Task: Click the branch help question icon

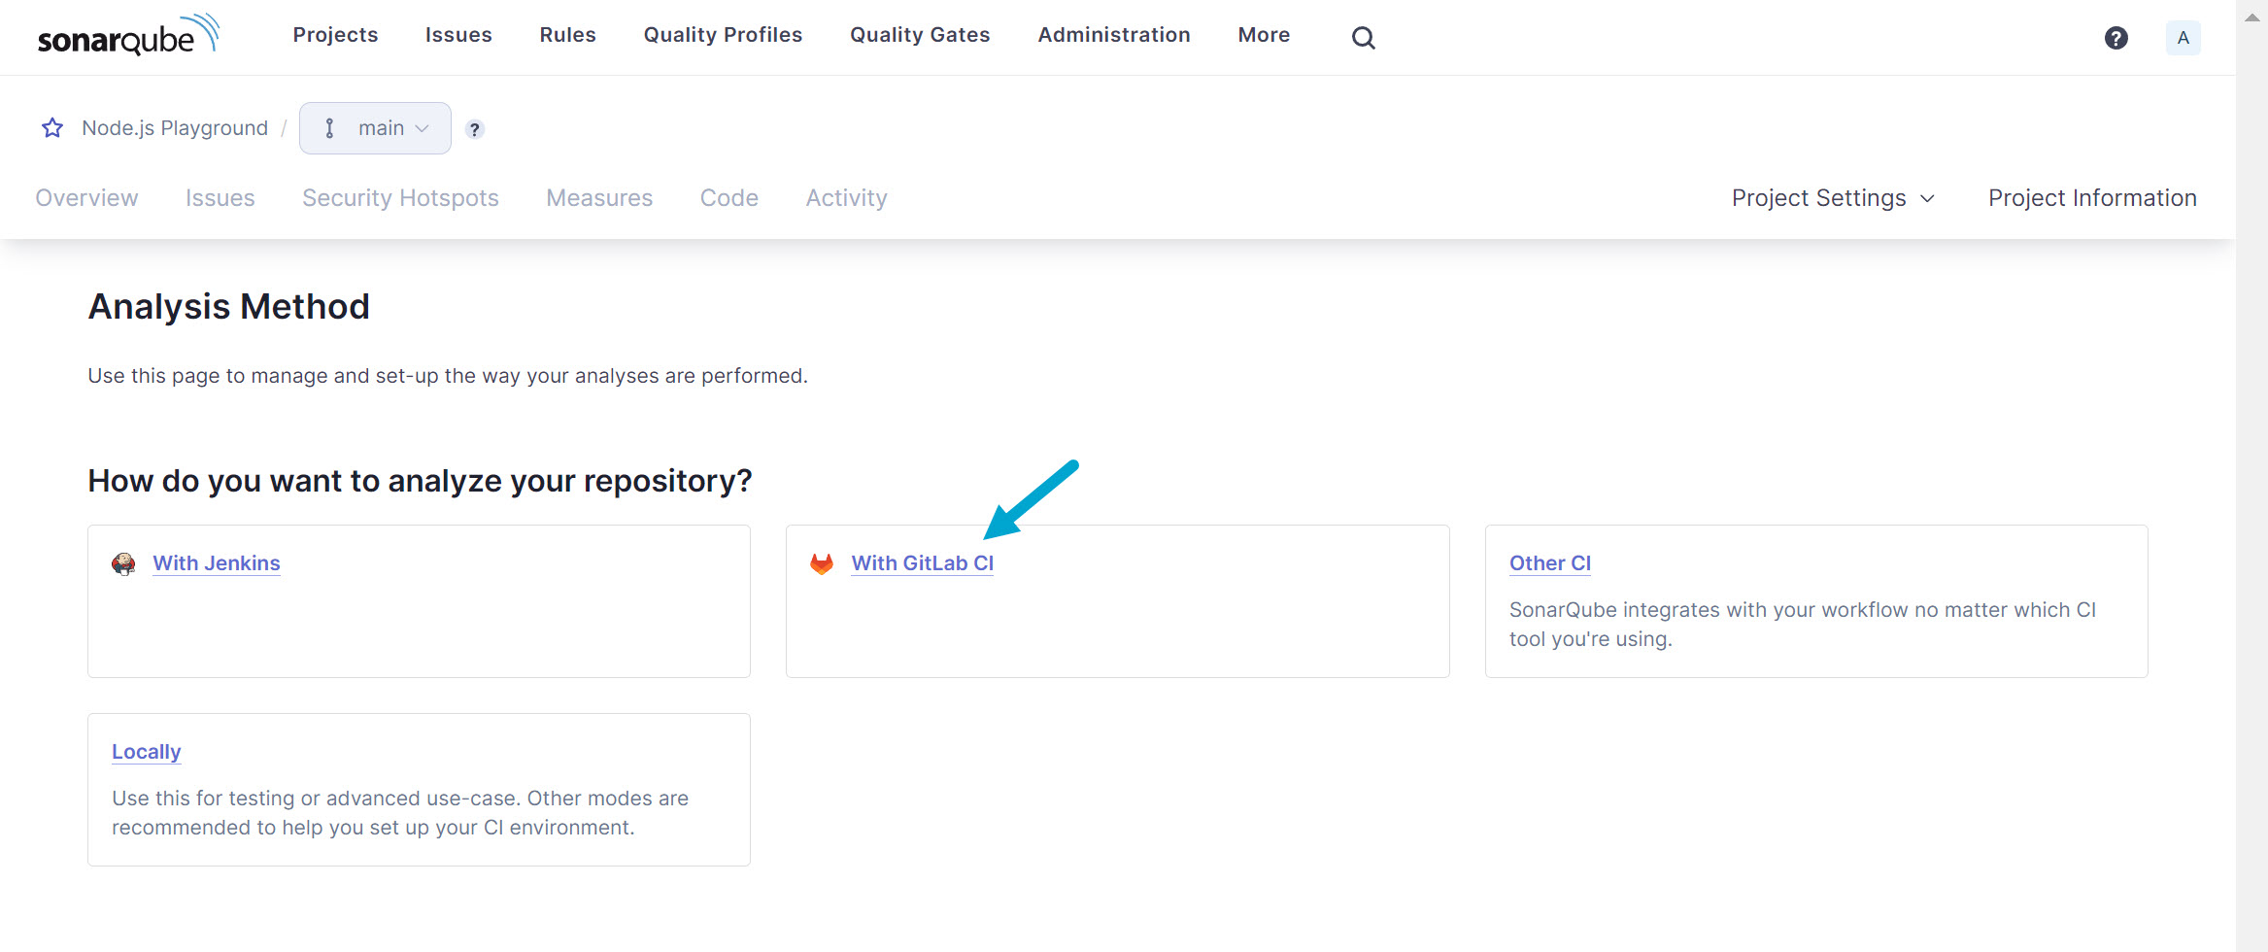Action: 474,129
